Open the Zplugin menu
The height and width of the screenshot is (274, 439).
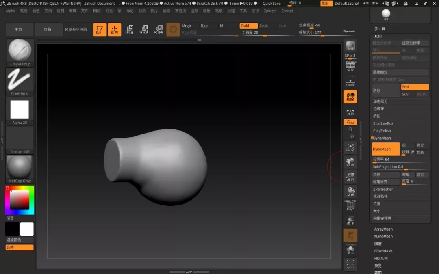pos(270,11)
